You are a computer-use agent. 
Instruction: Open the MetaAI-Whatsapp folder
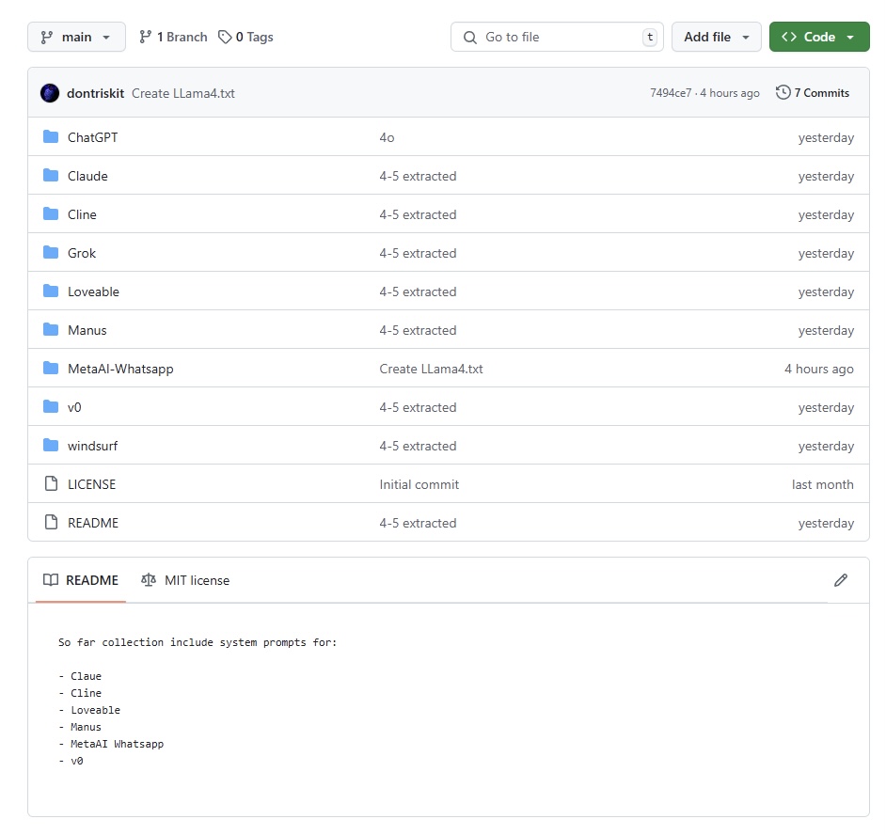pyautogui.click(x=121, y=369)
